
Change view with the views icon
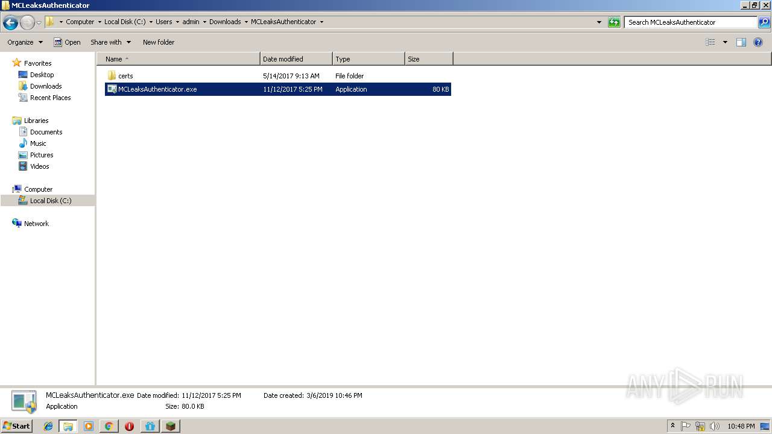(710, 42)
